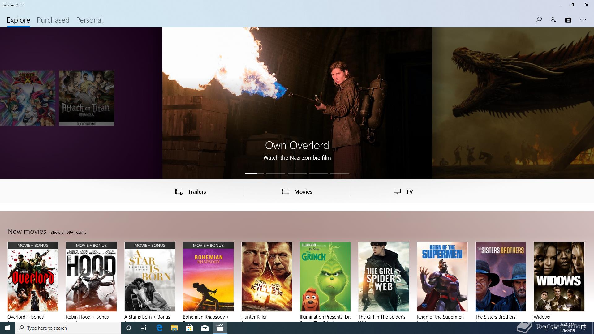Screen dimensions: 594x334
Task: Click Show all 99+ results link
Action: [68, 232]
